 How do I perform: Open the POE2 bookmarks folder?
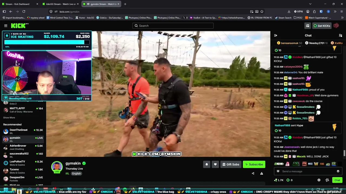point(298,18)
